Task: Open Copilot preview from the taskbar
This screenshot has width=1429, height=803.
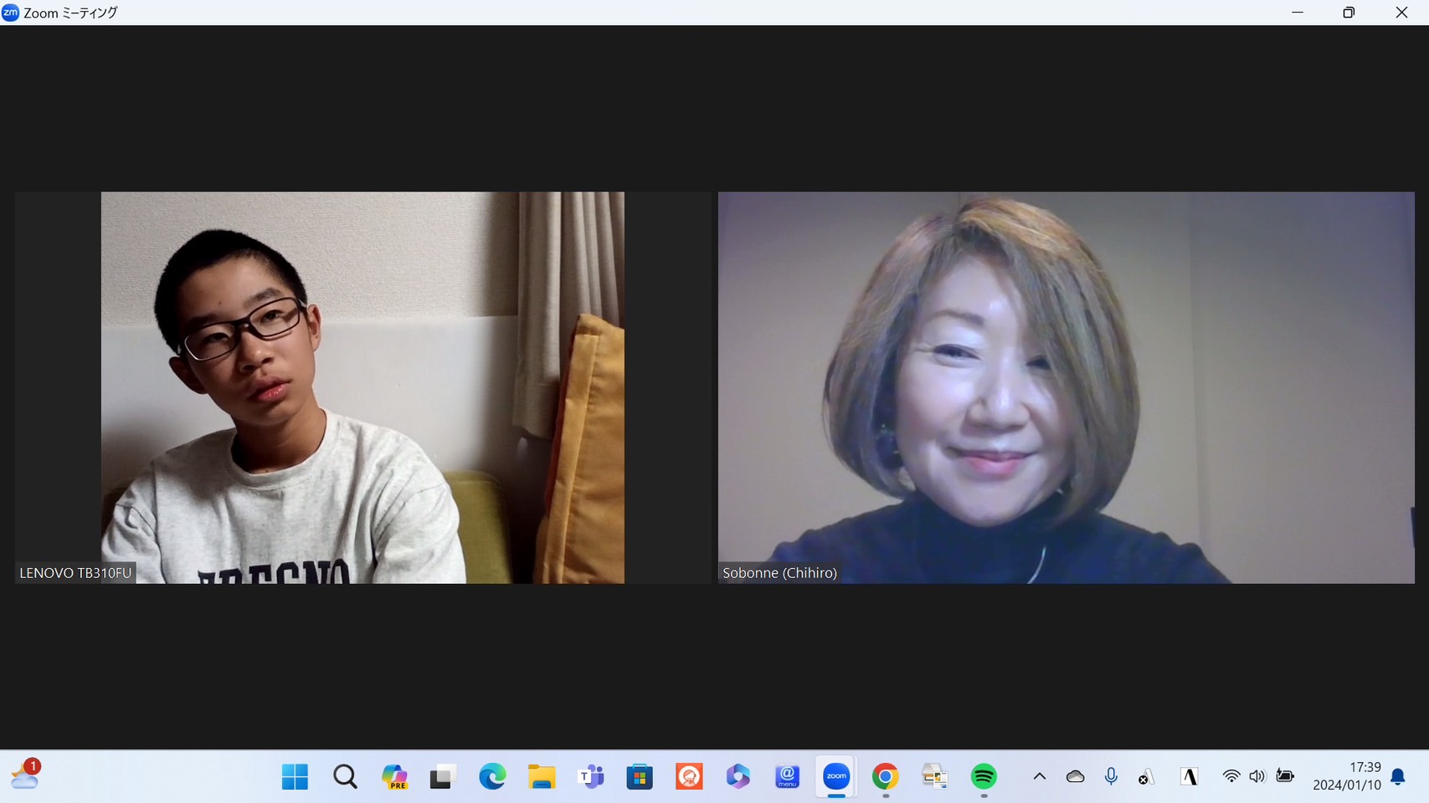Action: click(x=394, y=777)
